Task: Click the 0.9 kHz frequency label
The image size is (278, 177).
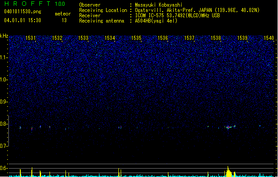Action: 4,102
